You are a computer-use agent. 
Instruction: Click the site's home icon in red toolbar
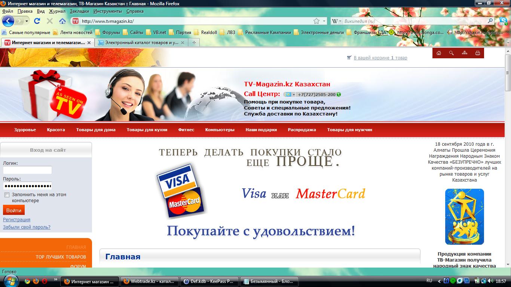click(x=439, y=53)
